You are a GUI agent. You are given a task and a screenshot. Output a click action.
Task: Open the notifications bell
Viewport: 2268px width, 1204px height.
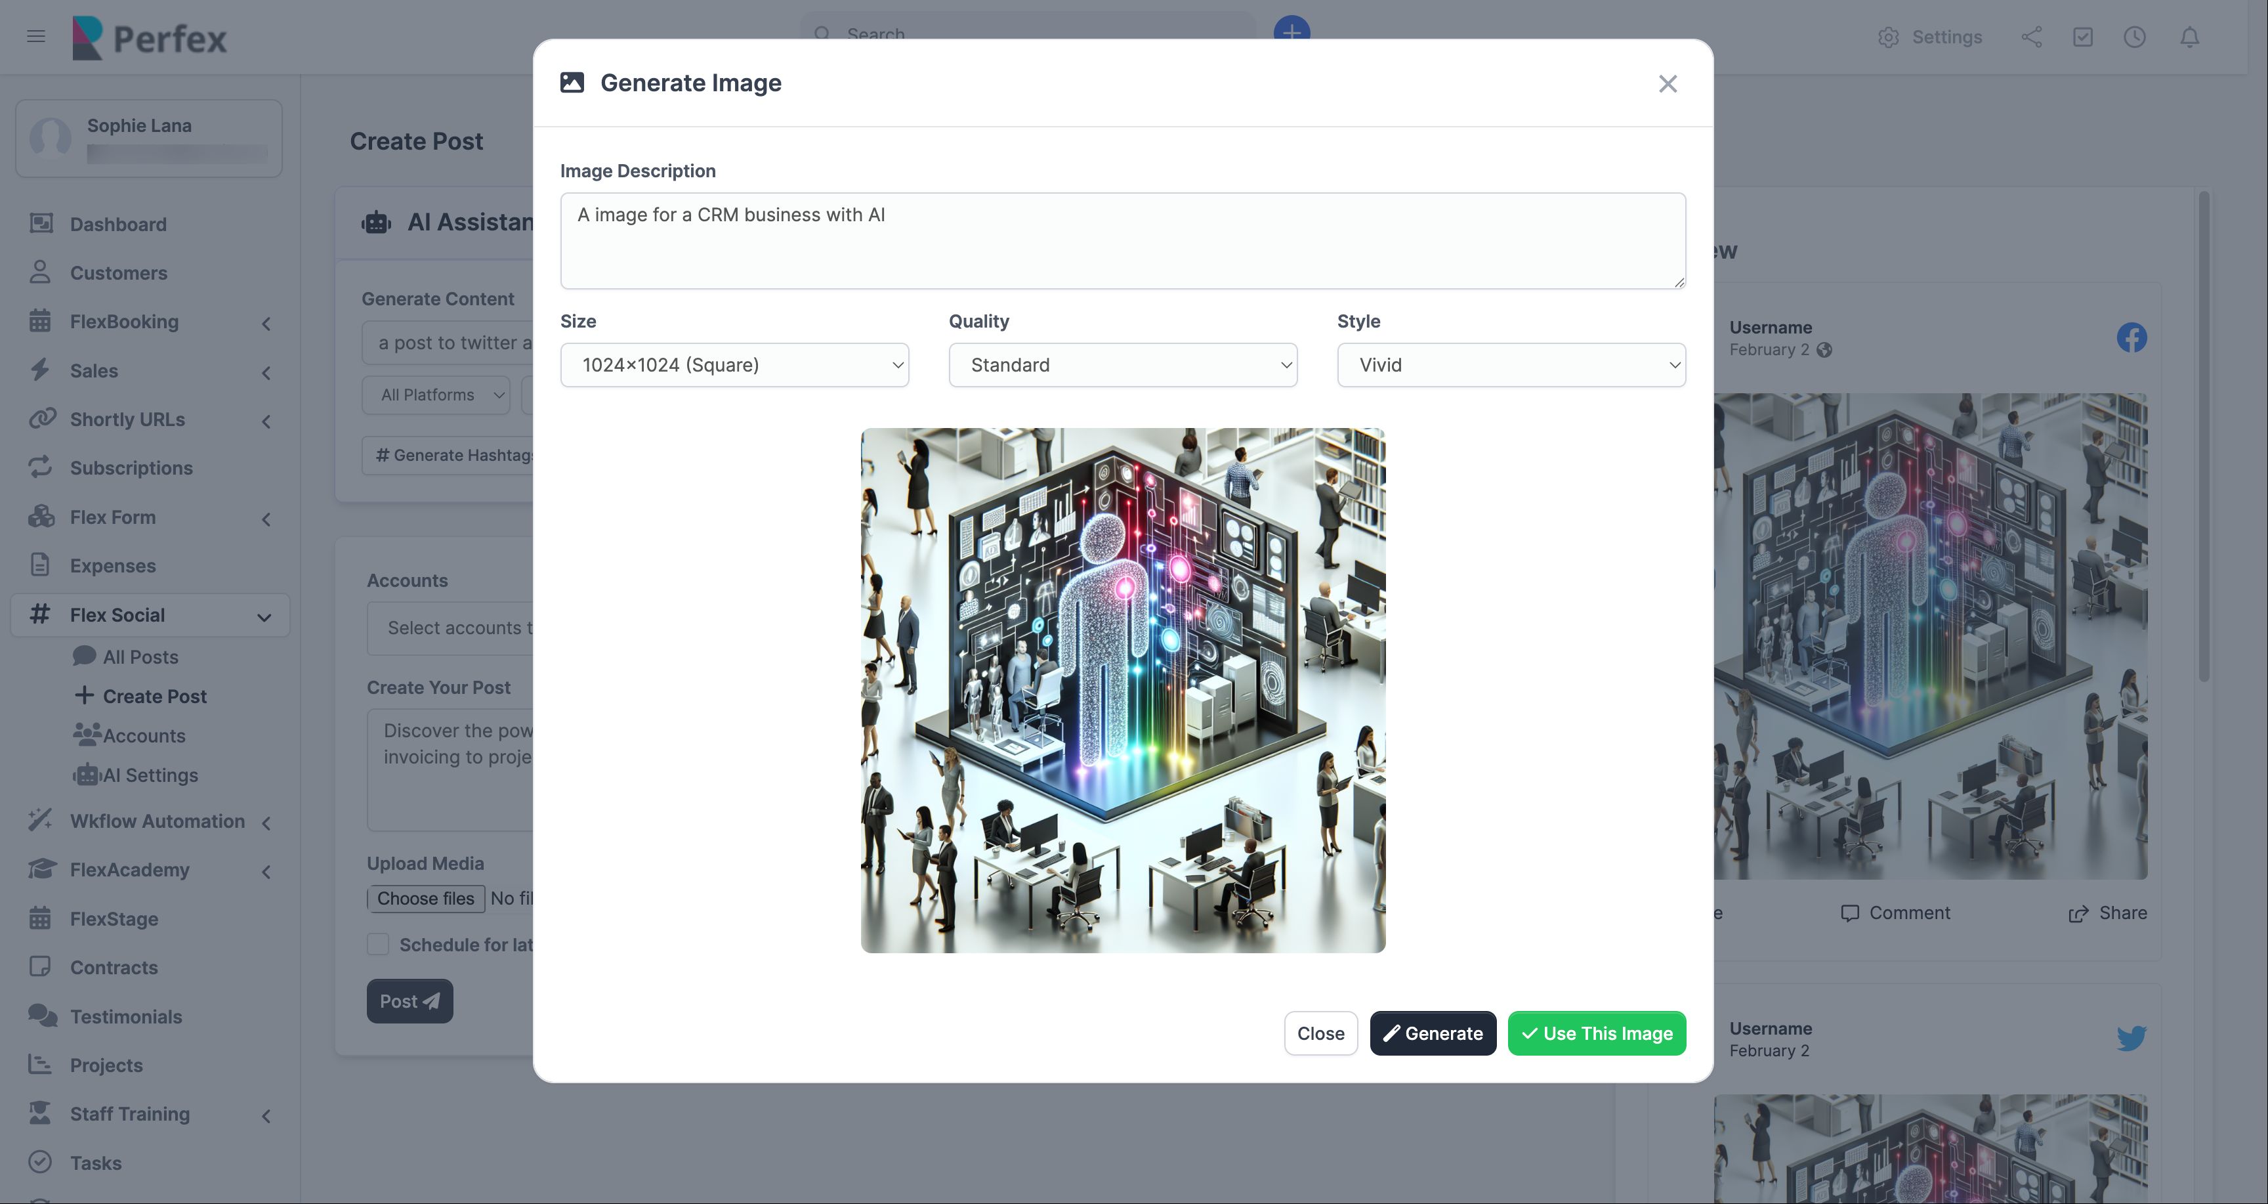(x=2190, y=37)
